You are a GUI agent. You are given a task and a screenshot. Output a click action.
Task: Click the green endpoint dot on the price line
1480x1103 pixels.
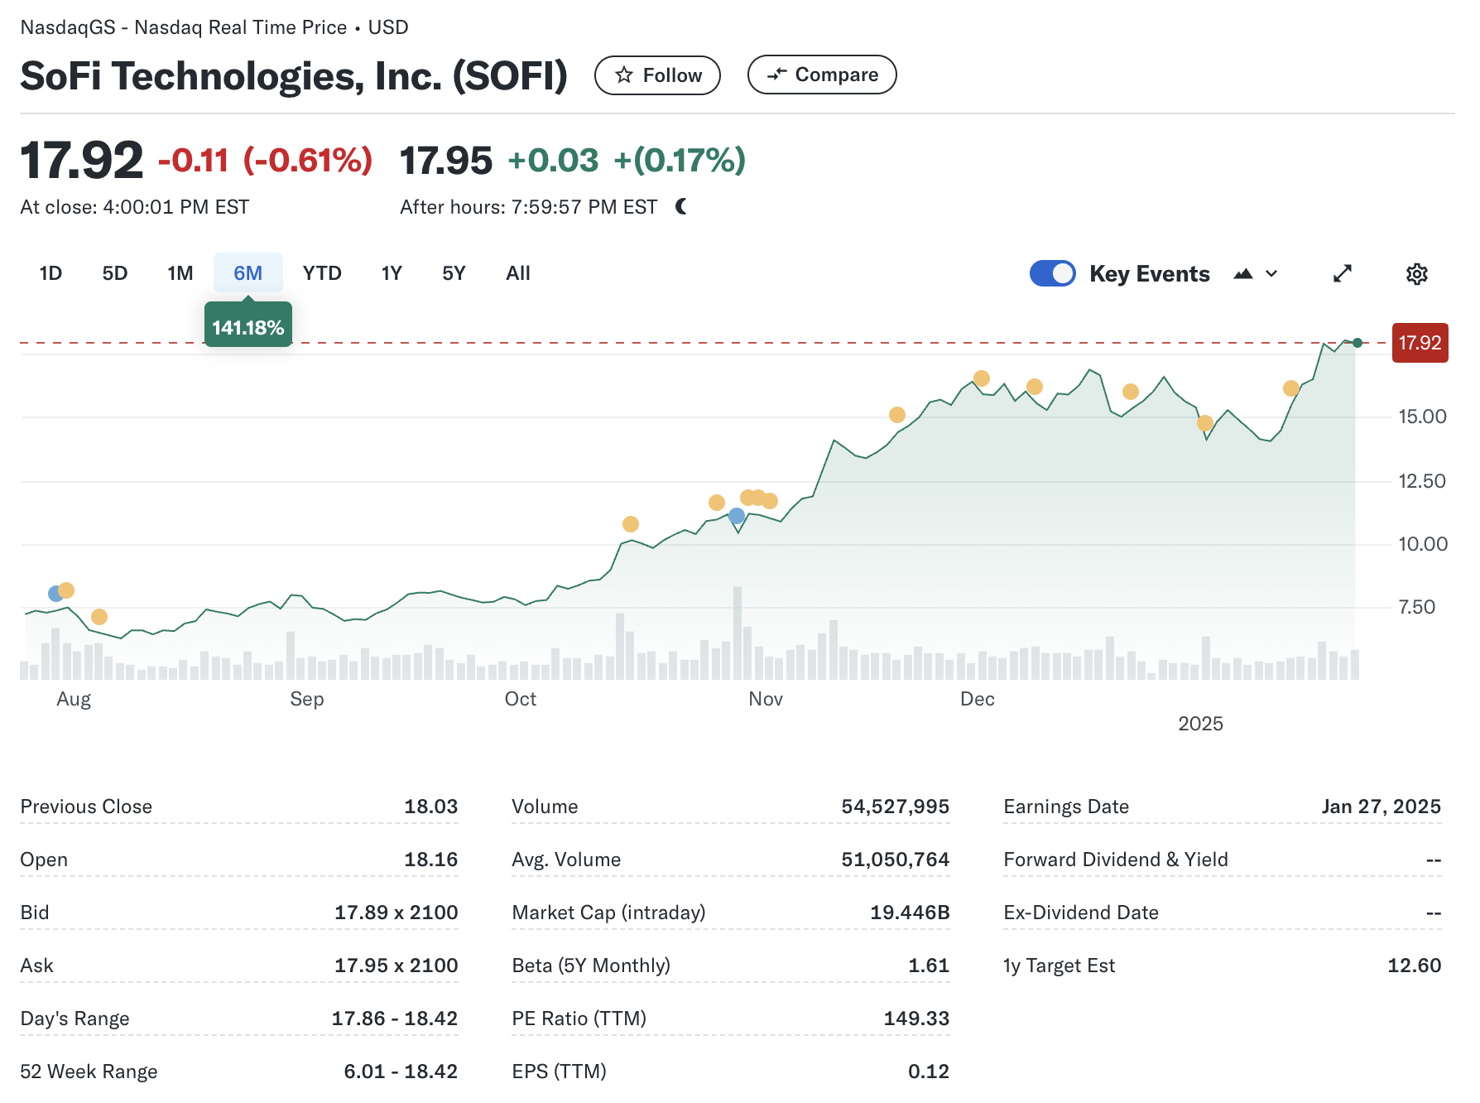tap(1357, 343)
